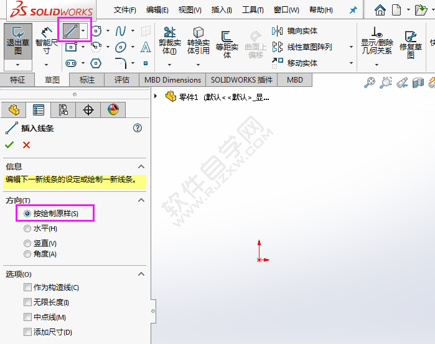Image resolution: width=435 pixels, height=344 pixels.
Task: Collapse the 选项(O) section
Action: tap(141, 274)
